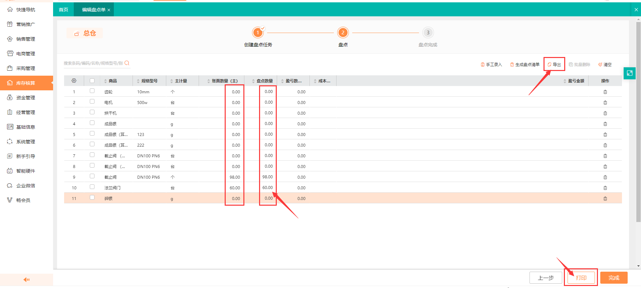
Task: Open 采购管理 in the sidebar menu
Action: click(26, 68)
